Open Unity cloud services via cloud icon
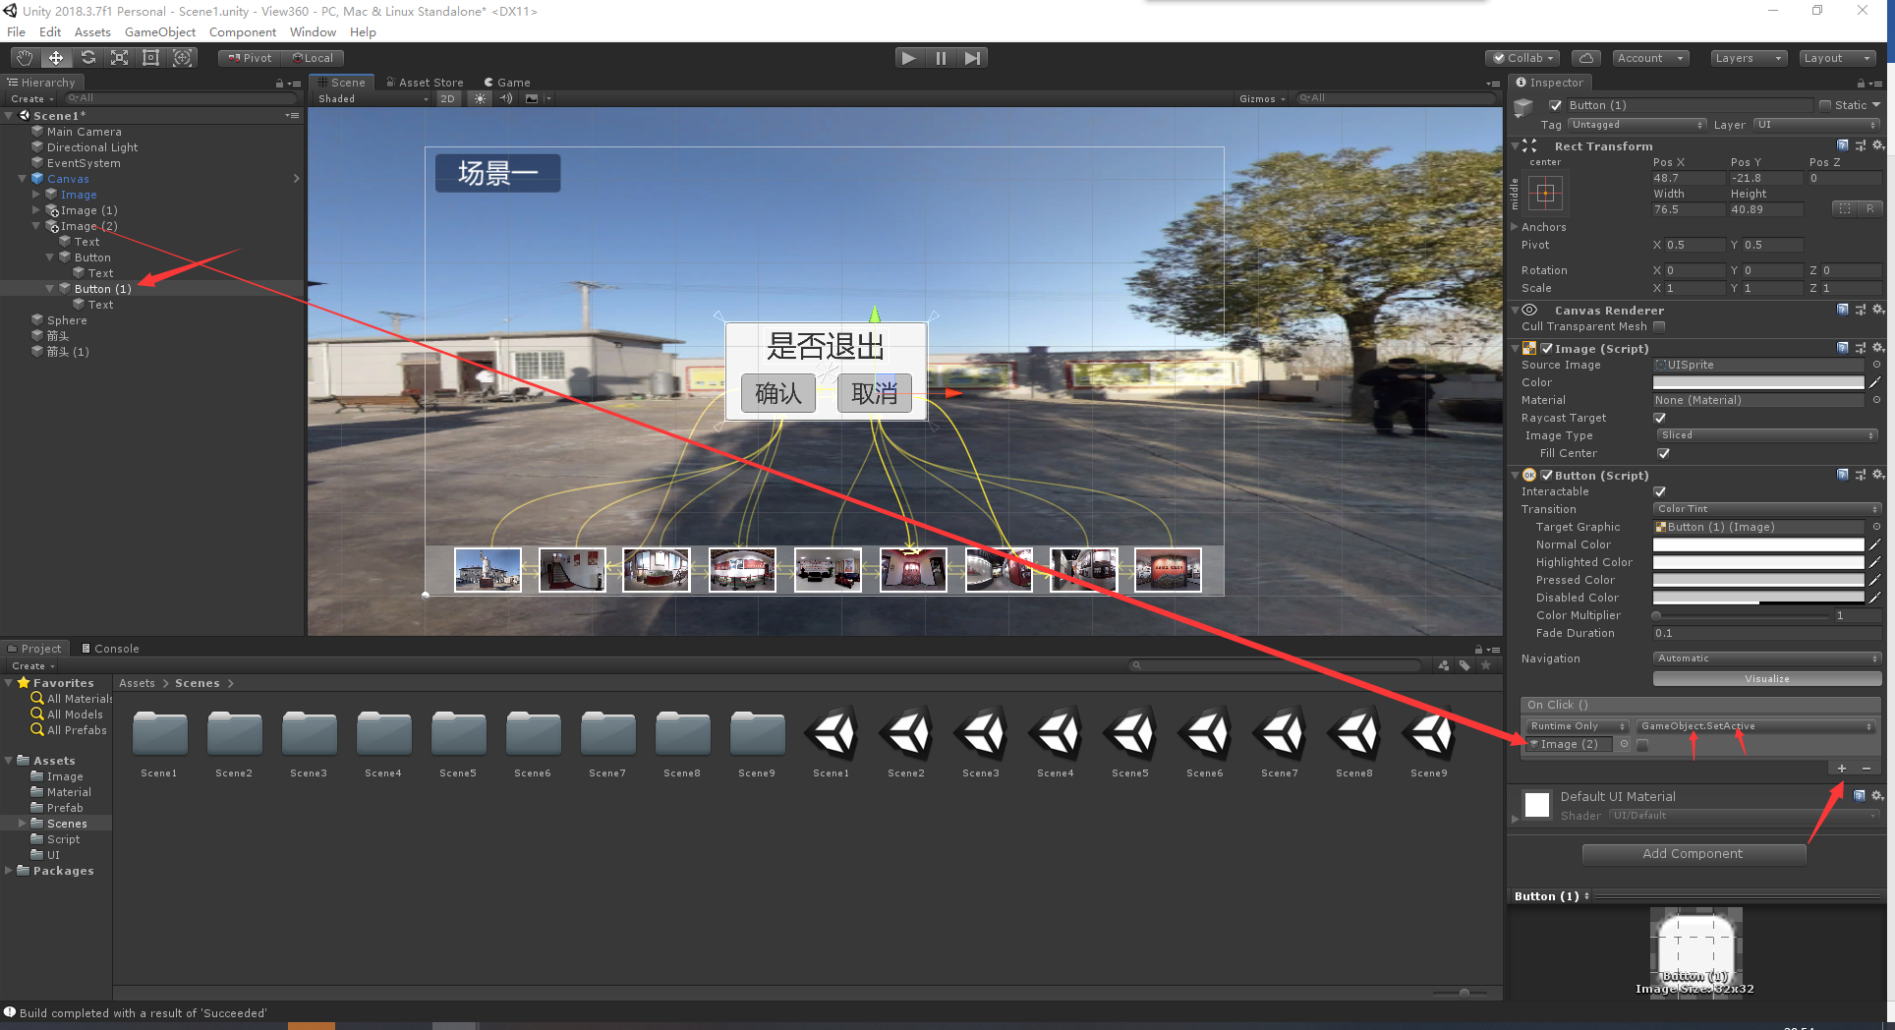1895x1030 pixels. (1585, 57)
